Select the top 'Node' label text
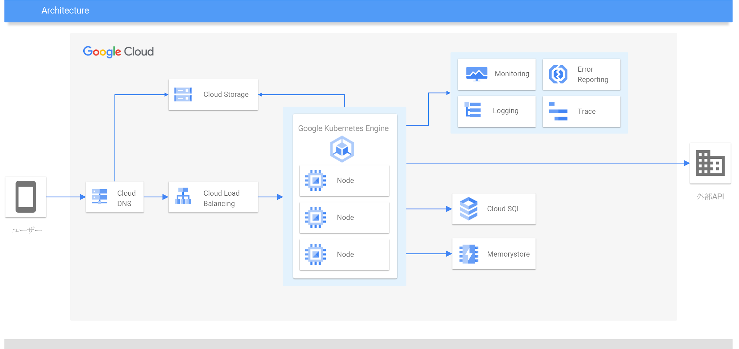 345,181
